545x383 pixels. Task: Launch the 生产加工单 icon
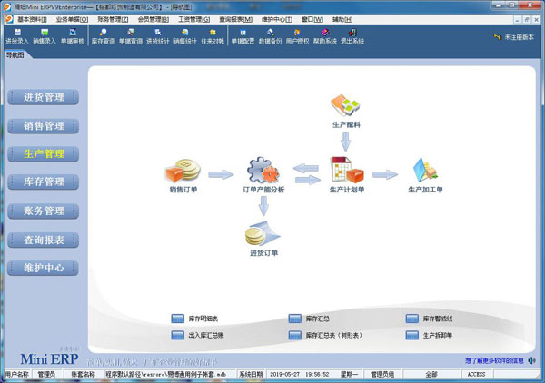(x=425, y=171)
